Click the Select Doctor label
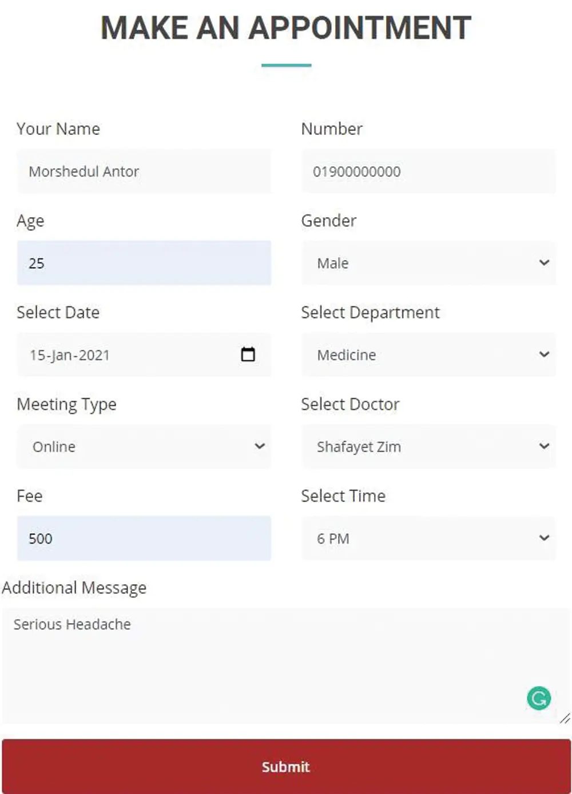 [350, 404]
